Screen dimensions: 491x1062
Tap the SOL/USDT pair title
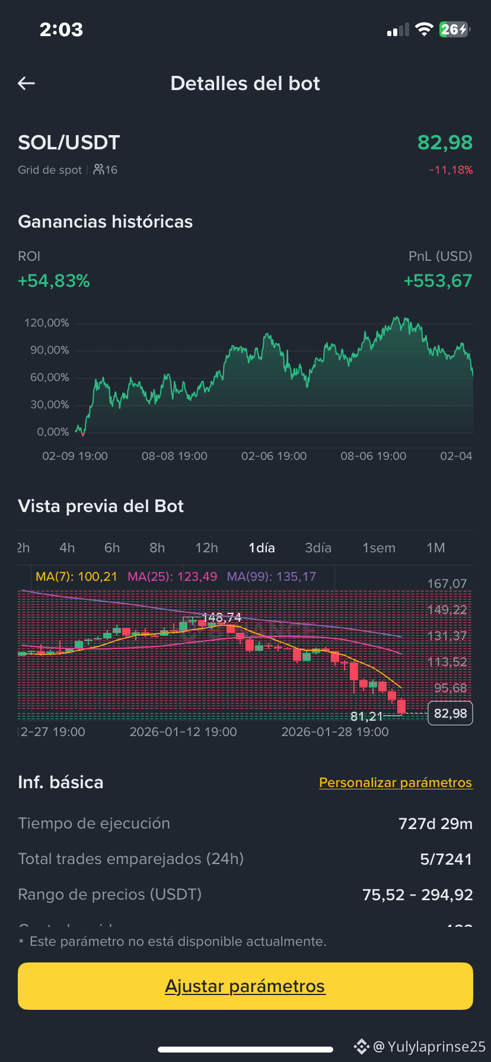(69, 142)
